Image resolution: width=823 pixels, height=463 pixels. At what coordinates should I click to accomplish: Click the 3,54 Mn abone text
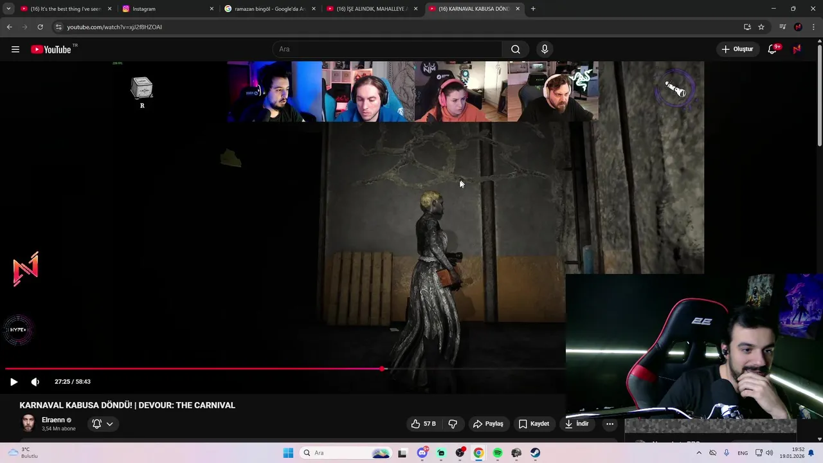(59, 428)
